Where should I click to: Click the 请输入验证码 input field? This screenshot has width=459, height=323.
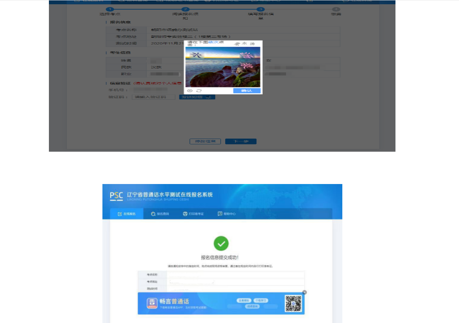tap(153, 97)
